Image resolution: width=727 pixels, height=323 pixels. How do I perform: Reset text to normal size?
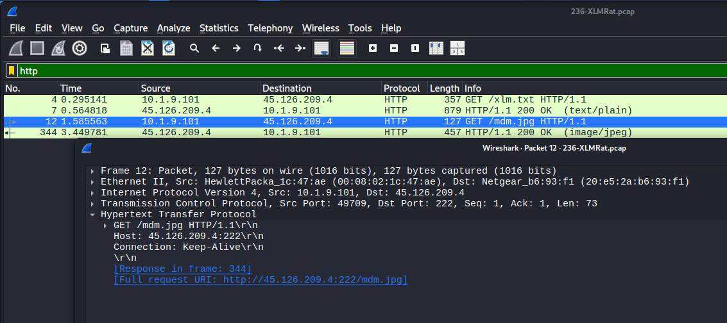click(x=415, y=48)
